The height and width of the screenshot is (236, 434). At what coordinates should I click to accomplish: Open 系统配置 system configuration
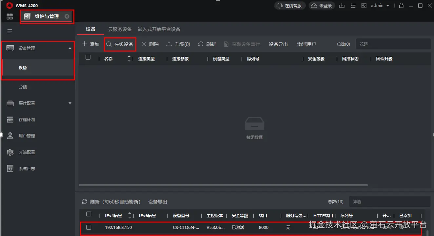click(27, 152)
